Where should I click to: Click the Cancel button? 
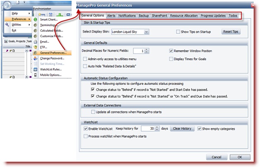(217, 157)
